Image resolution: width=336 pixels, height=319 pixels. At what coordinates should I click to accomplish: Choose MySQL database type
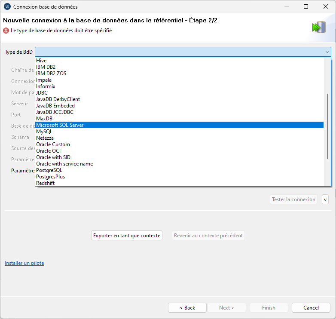click(179, 132)
